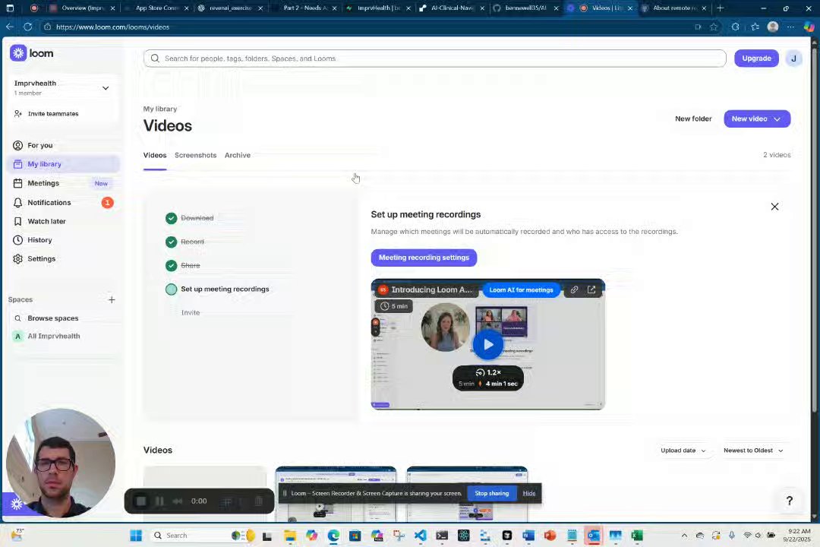The height and width of the screenshot is (547, 820).
Task: Favorite this page with the star icon
Action: pyautogui.click(x=713, y=27)
